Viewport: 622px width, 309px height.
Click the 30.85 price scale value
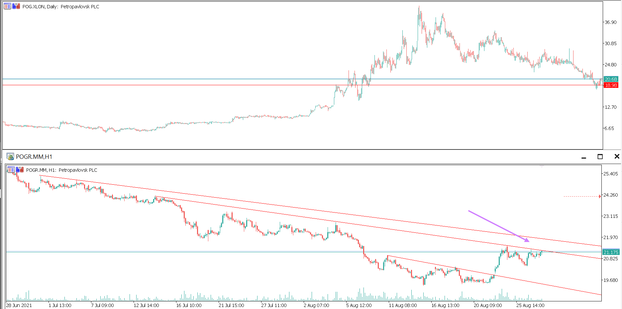point(610,43)
